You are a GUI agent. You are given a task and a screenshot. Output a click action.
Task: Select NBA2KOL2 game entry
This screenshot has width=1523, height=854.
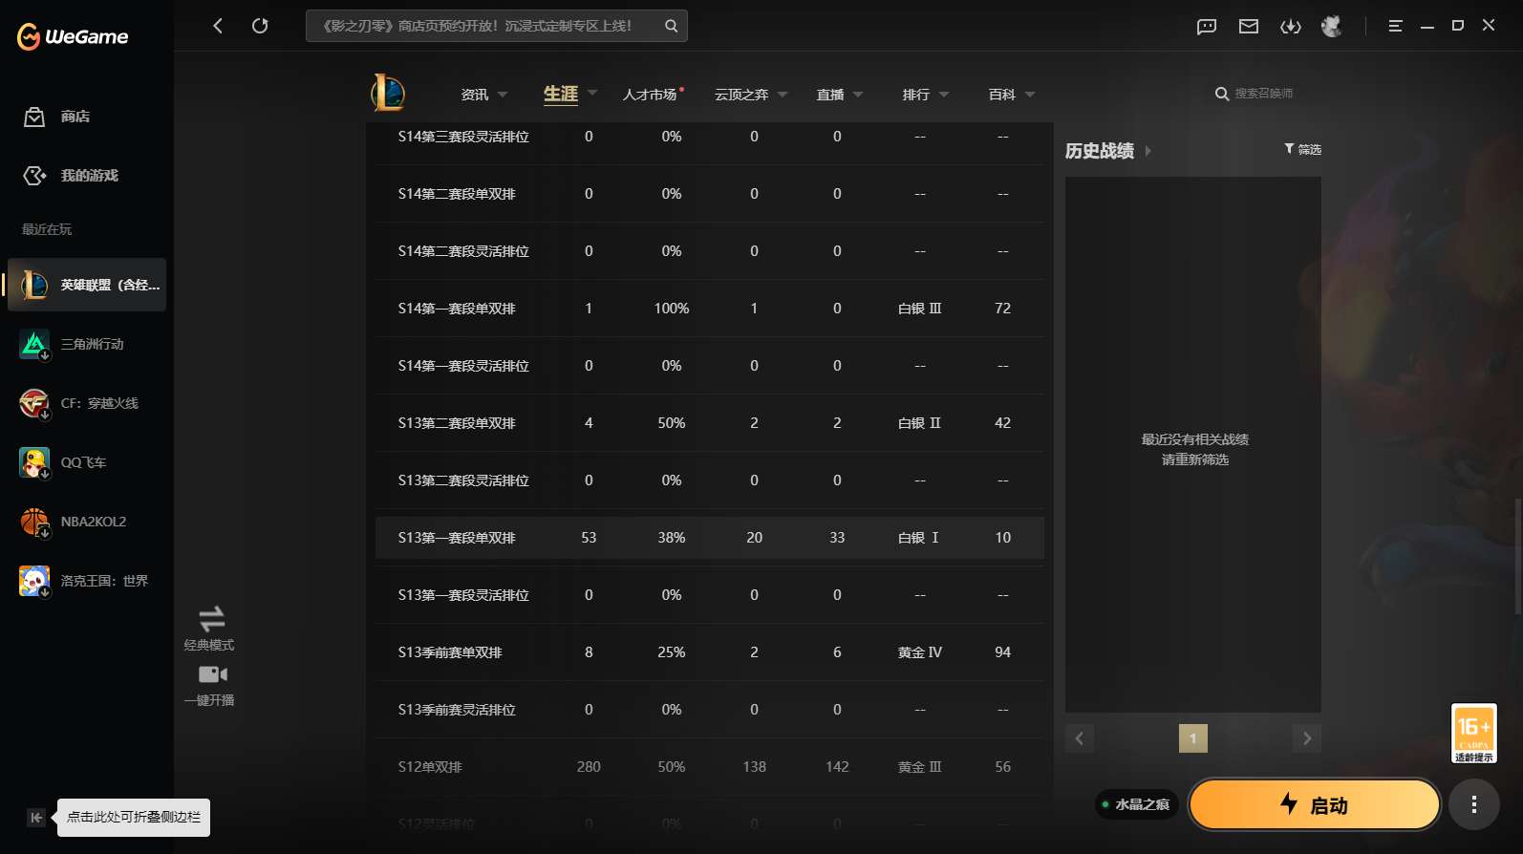87,522
